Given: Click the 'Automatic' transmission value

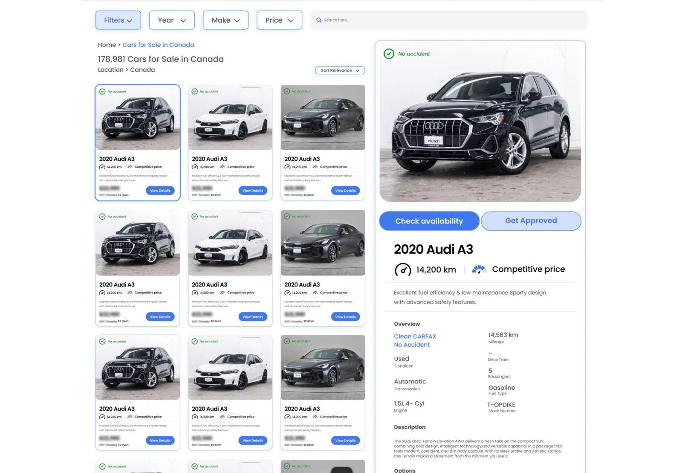Looking at the screenshot, I should coord(410,381).
